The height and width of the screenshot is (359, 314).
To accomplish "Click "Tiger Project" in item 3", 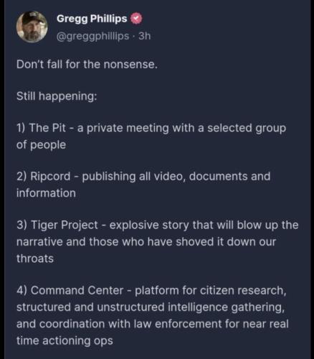I will click(x=65, y=225).
